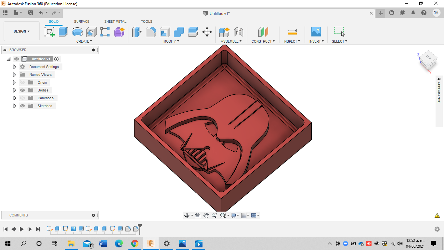Activate the Extrude tool in the Create group
Screen dimensions: 444x250
tap(63, 32)
